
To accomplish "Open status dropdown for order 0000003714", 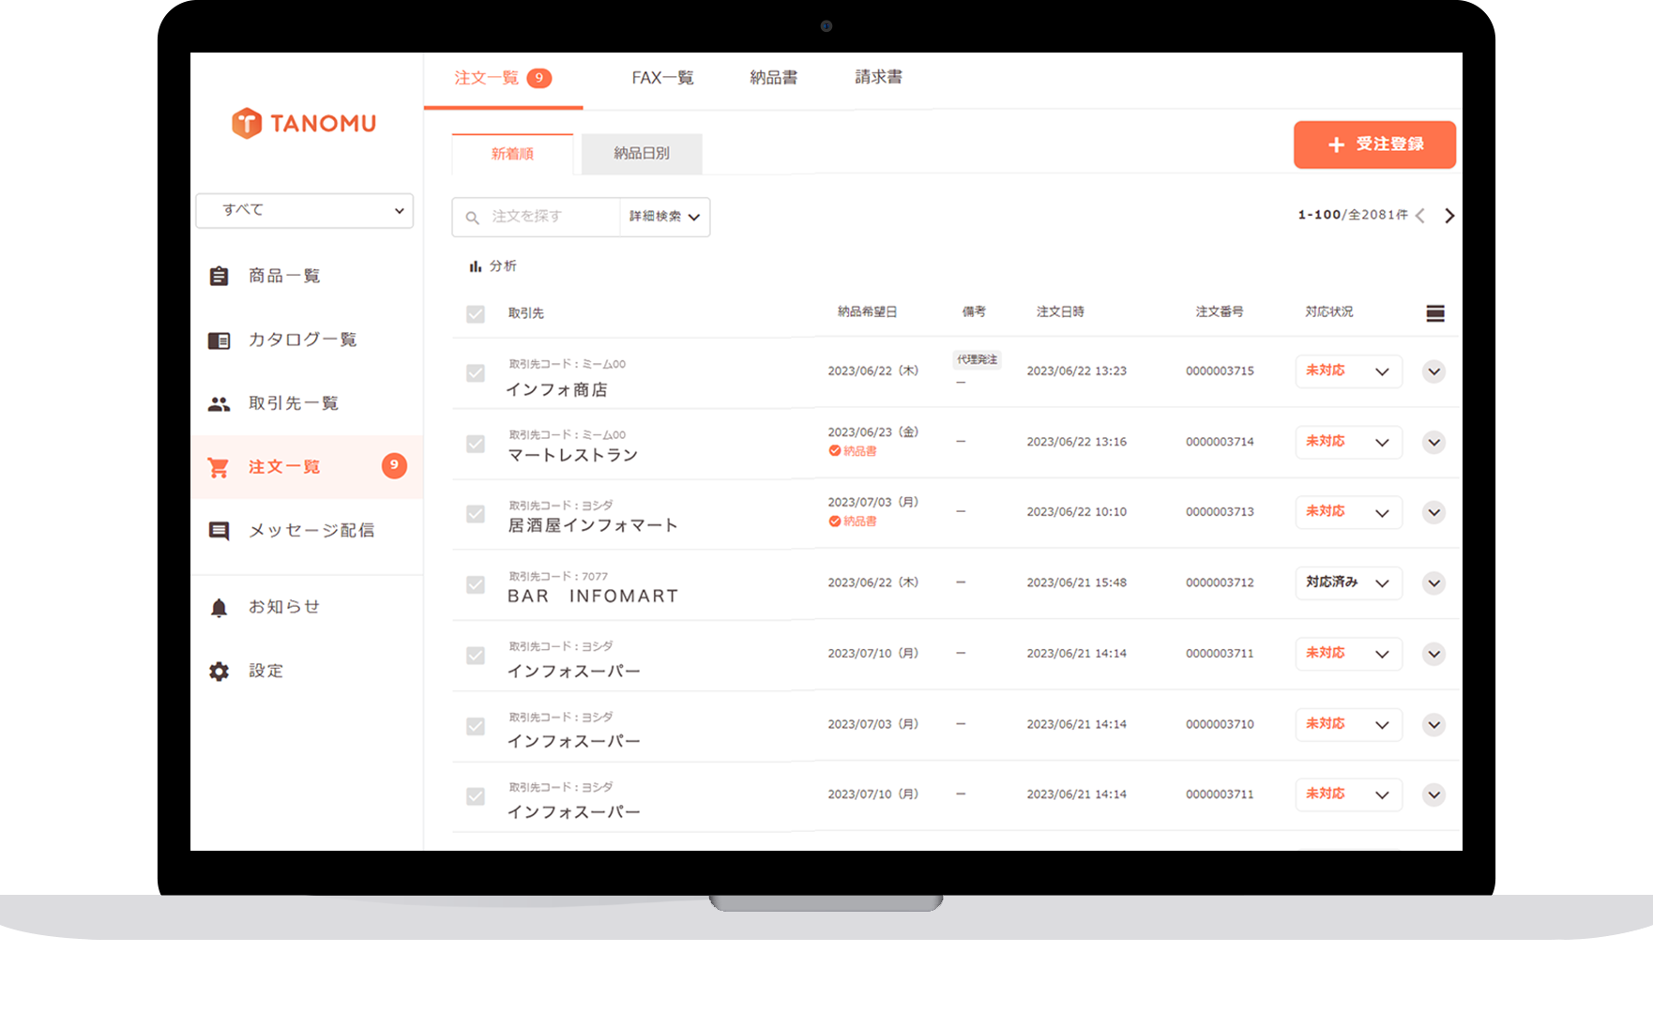I will (x=1348, y=442).
